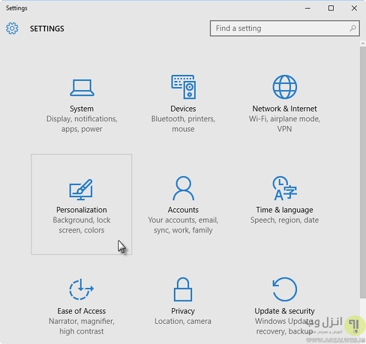Maximize the Settings window
Viewport: 366px width, 344px height.
pyautogui.click(x=331, y=8)
